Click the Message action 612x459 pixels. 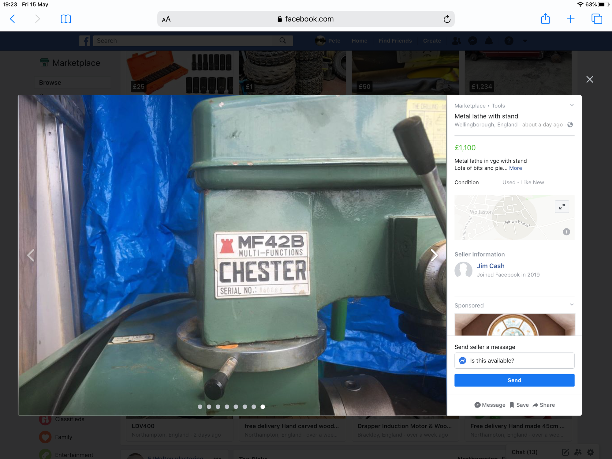[490, 405]
